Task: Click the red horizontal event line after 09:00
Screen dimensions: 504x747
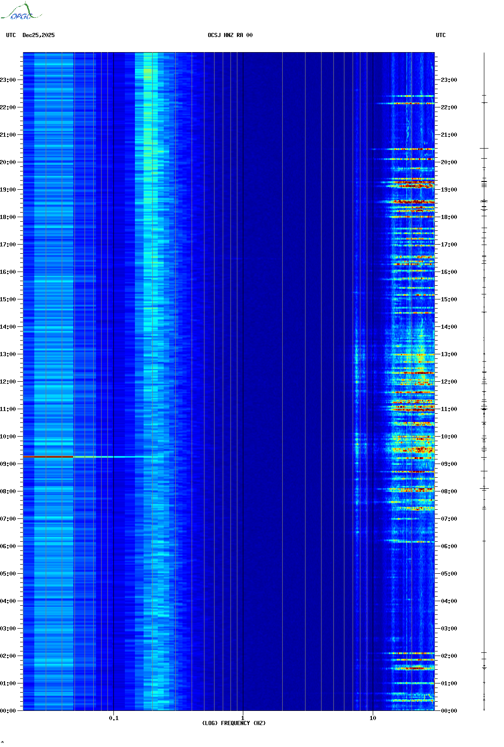Action: (48, 457)
